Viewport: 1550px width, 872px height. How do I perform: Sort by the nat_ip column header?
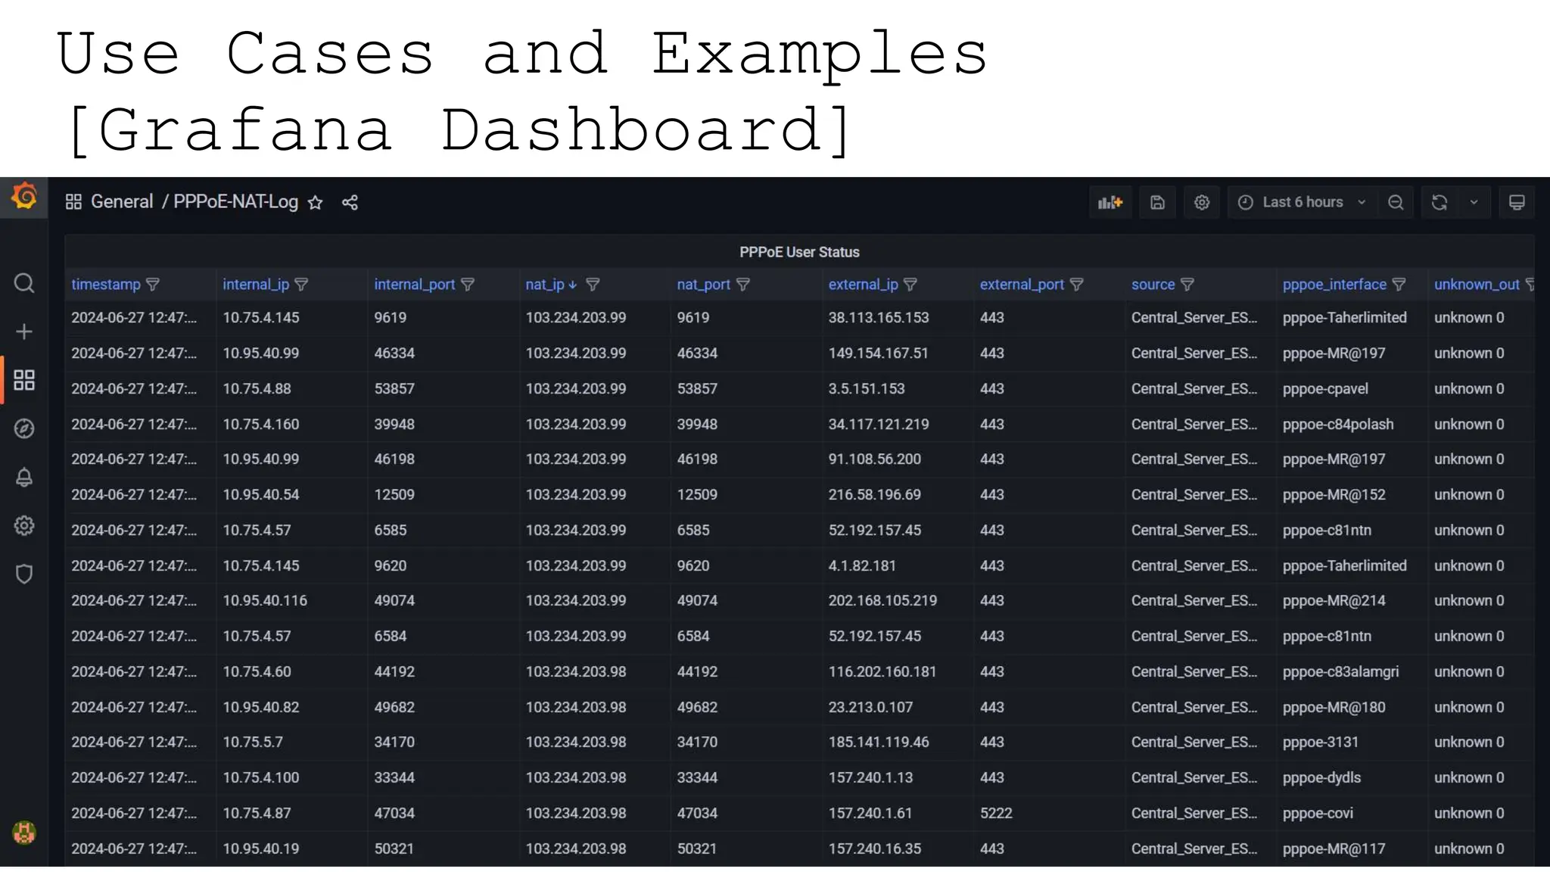[545, 285]
